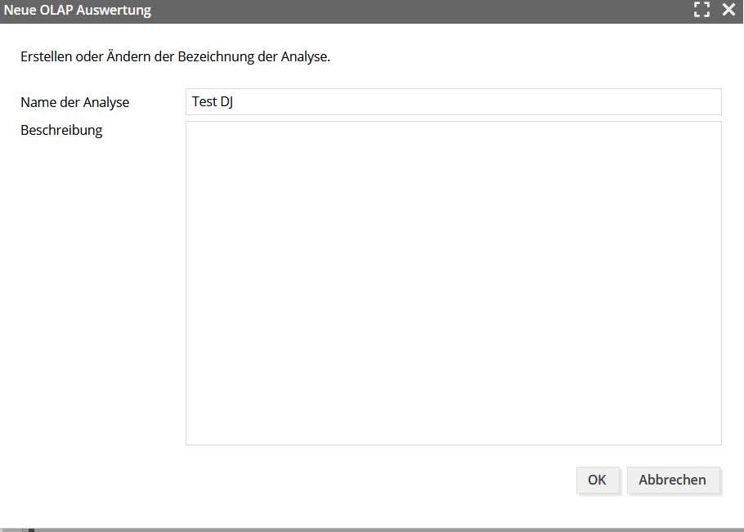Click inside the Beschreibung text area
This screenshot has width=744, height=532.
(454, 283)
